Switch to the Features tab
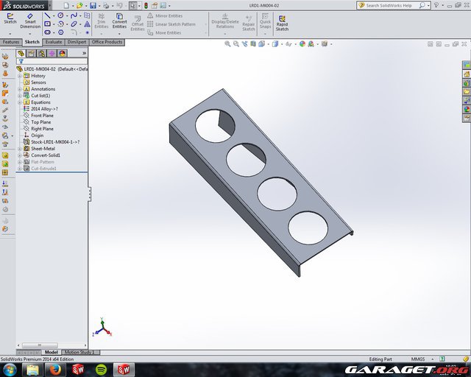Image resolution: width=471 pixels, height=377 pixels. (10, 42)
